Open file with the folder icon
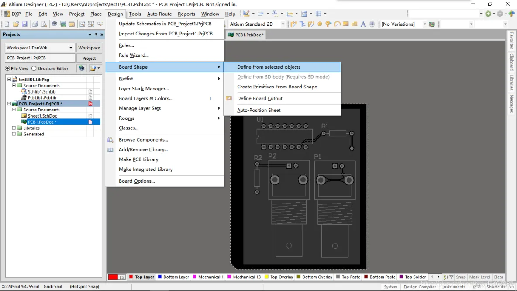Viewport: 517px width, 291px height. coord(16,24)
